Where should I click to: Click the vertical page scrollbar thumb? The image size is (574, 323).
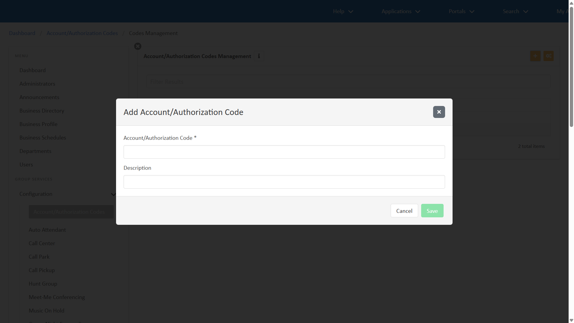[571, 66]
